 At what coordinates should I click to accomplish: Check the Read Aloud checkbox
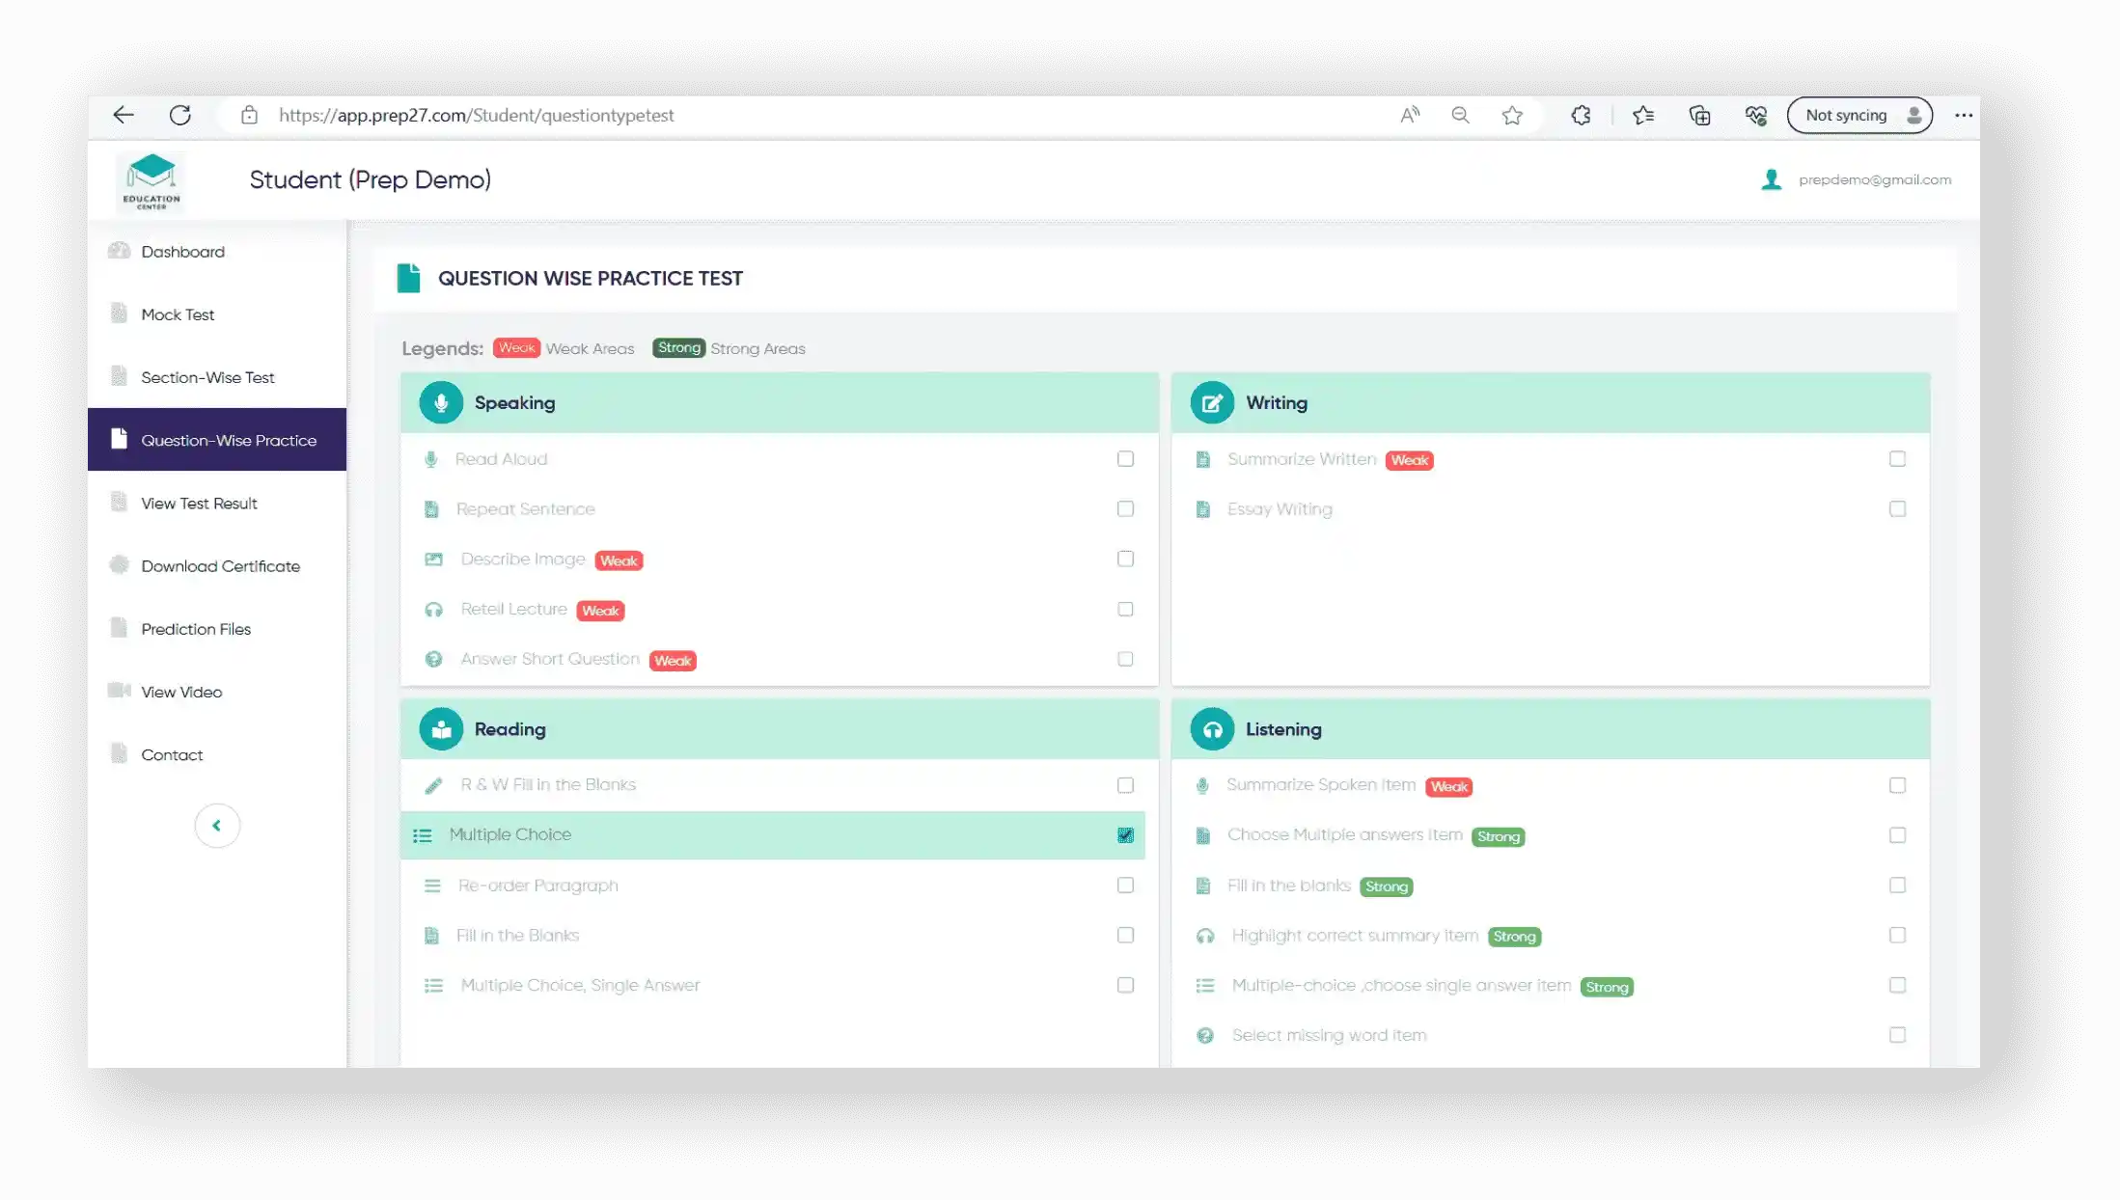1125,459
